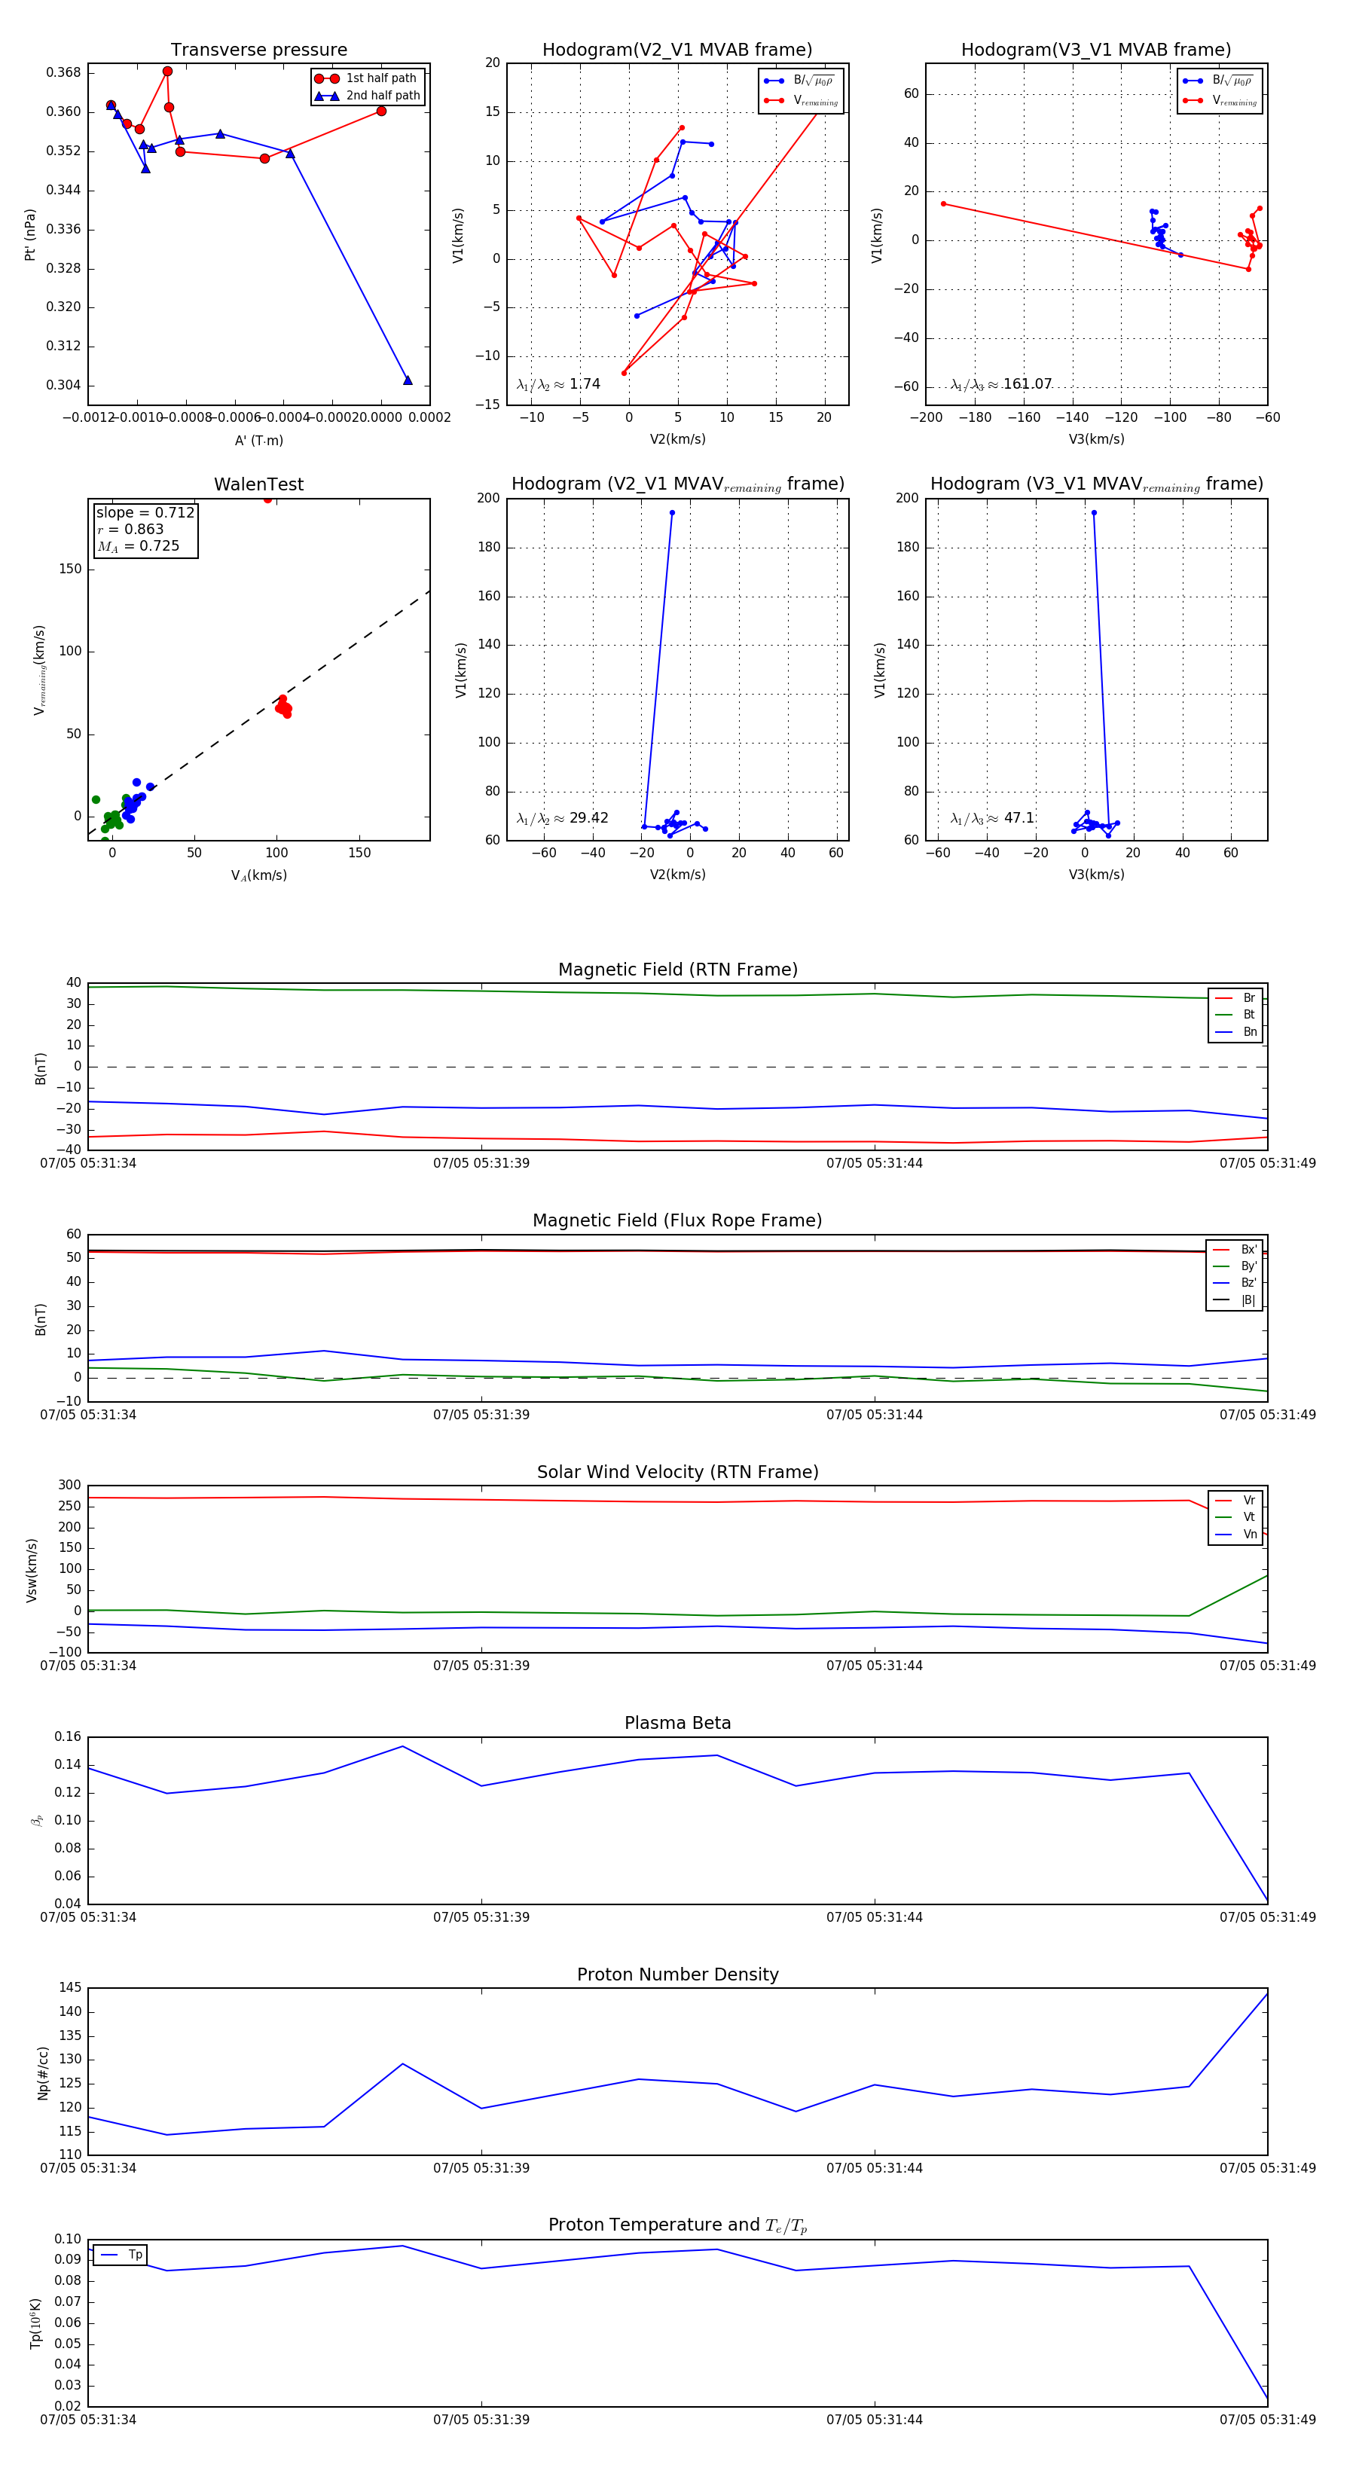
Task: Click the Proton Number Density title
Action: pyautogui.click(x=677, y=1974)
